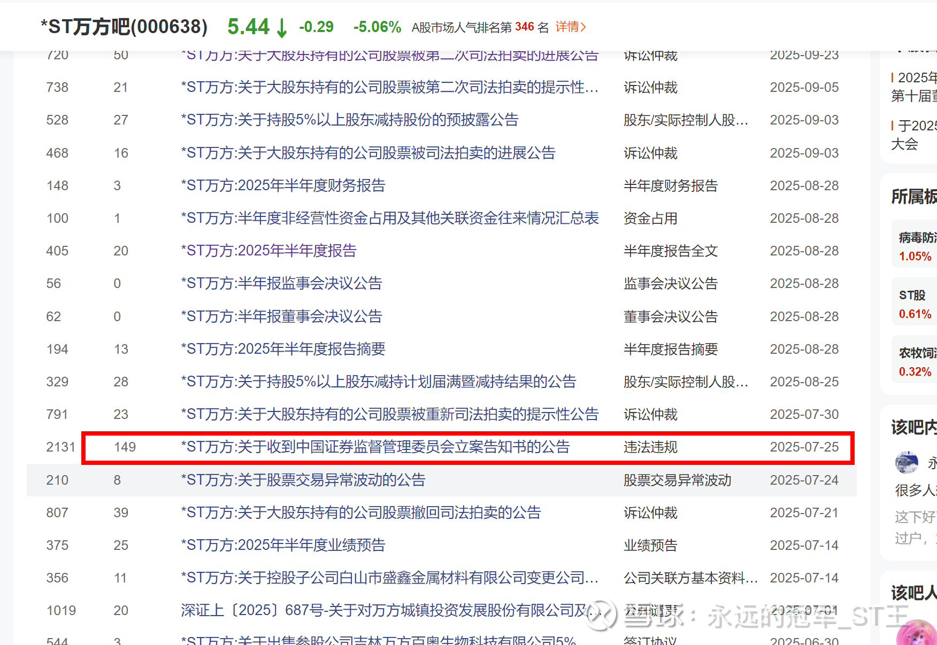Screen dimensions: 937x645
Task: Click the 半年度报告全文 category label
Action: (x=671, y=251)
